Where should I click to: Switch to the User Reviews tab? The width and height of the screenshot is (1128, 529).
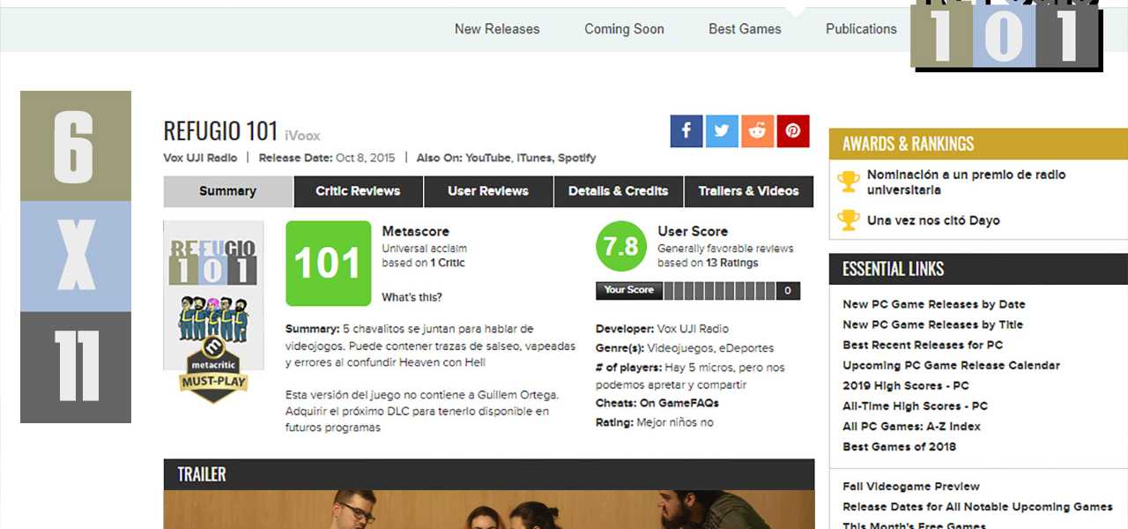point(488,191)
